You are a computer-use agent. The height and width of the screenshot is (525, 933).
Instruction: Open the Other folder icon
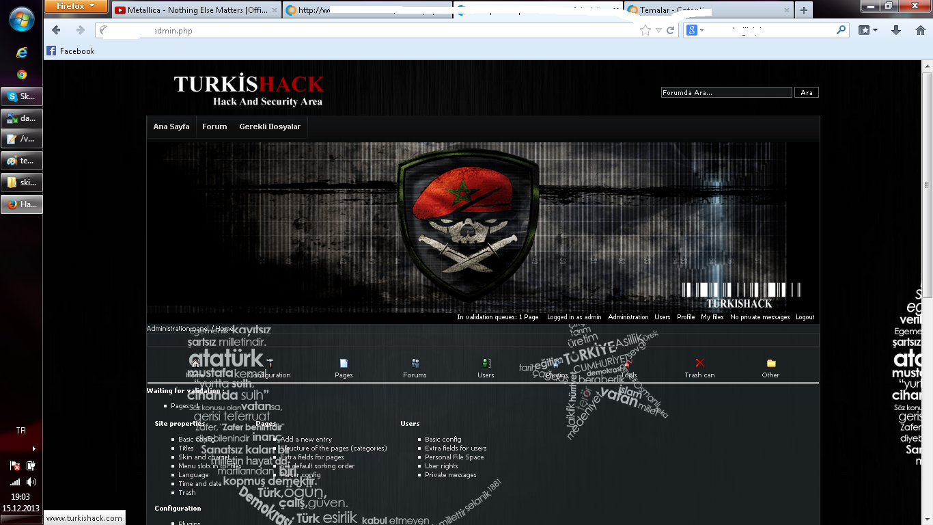(771, 363)
